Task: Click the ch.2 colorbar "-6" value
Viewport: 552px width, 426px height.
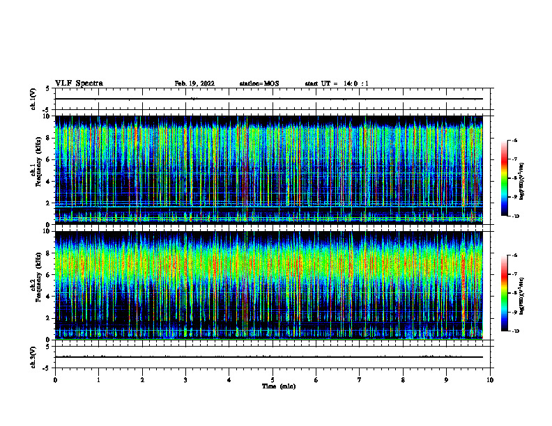Action: point(514,255)
